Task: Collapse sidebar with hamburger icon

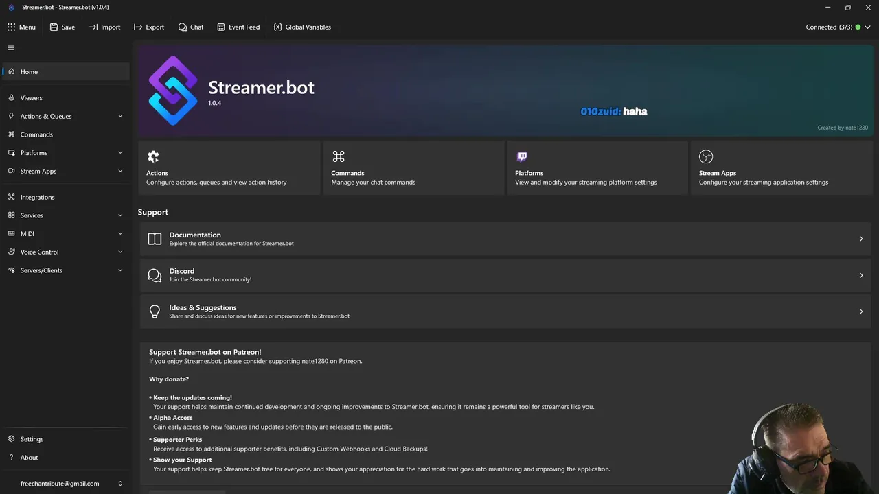Action: [x=11, y=48]
